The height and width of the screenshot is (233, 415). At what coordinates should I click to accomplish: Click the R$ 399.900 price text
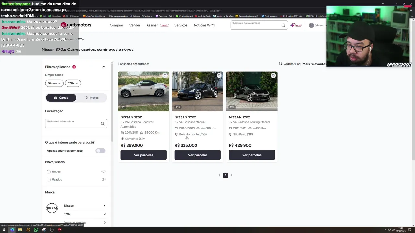coord(132,145)
